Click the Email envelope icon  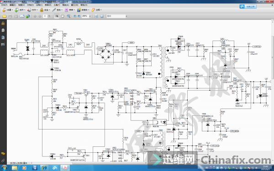click(22, 16)
